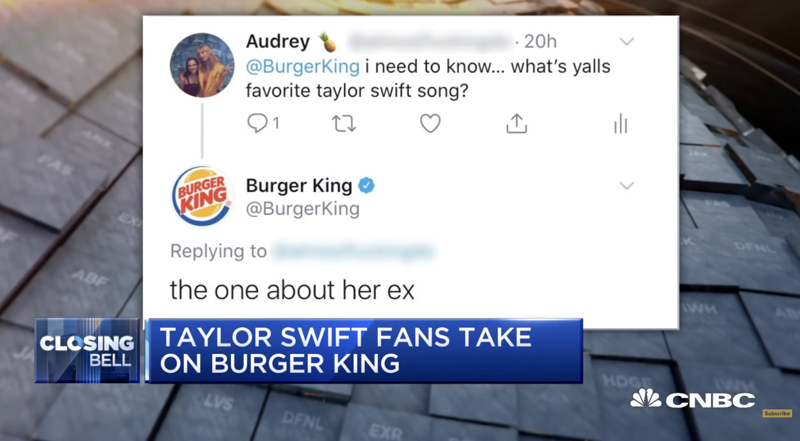Click Burger King's blue verified badge
The width and height of the screenshot is (800, 441).
pos(366,186)
